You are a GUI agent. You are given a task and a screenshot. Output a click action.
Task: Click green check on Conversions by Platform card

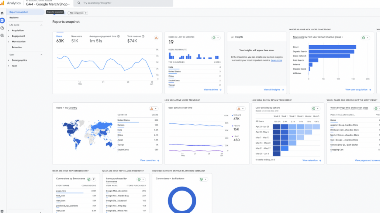pyautogui.click(x=201, y=180)
